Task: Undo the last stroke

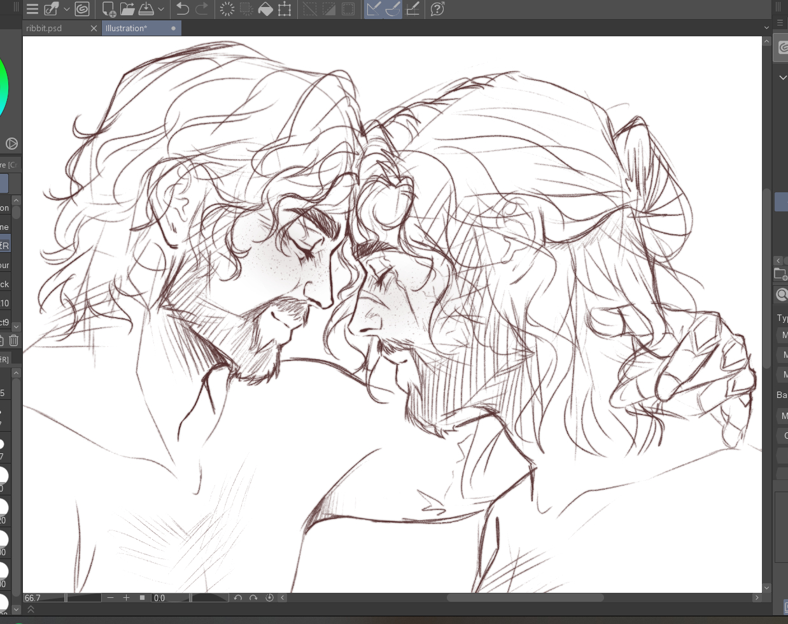Action: 183,9
